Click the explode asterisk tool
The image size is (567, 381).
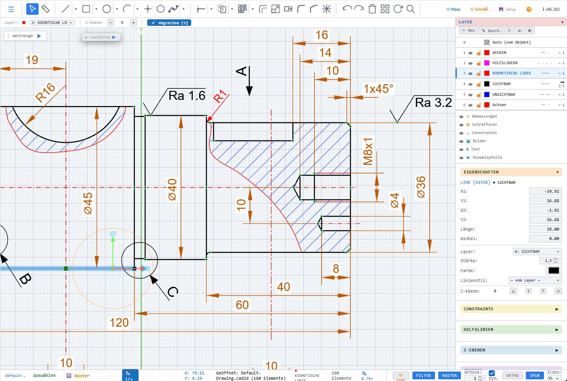[x=326, y=9]
